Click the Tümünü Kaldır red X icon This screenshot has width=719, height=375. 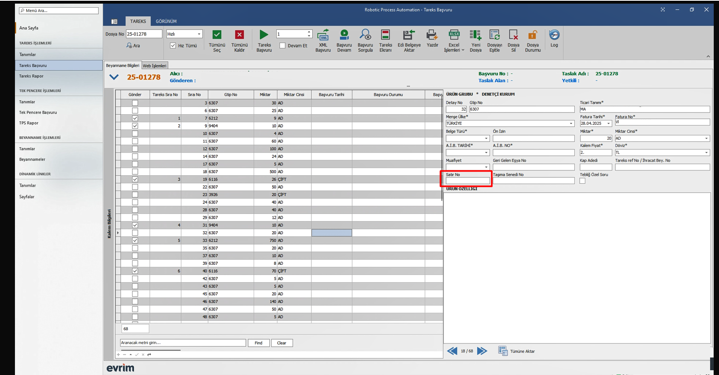240,35
